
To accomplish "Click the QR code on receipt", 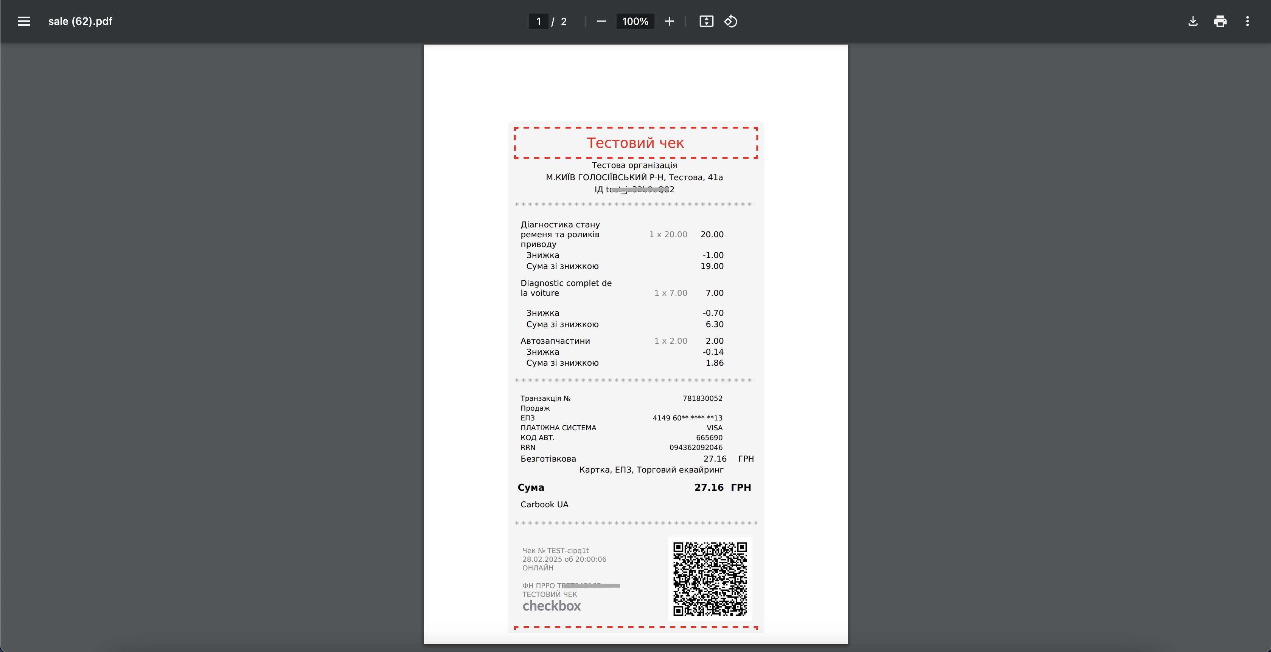I will coord(710,579).
